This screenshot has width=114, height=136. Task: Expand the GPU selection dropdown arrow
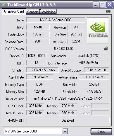(x=65, y=131)
